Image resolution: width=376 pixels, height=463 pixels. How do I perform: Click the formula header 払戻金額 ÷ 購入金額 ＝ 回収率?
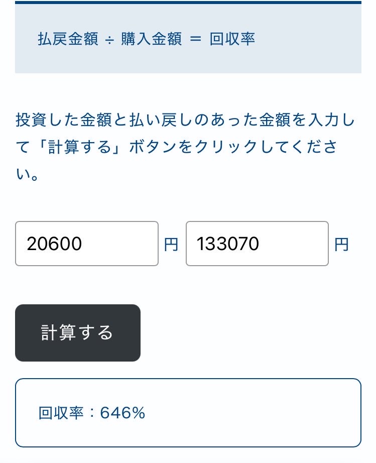coord(146,39)
